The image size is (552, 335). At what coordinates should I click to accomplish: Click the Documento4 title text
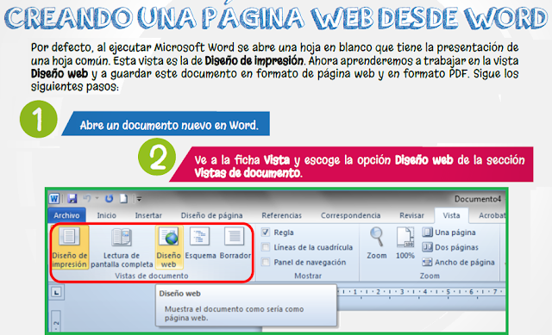(x=477, y=199)
